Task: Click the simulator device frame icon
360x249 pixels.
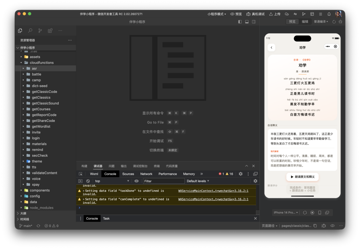Action: [x=320, y=212]
